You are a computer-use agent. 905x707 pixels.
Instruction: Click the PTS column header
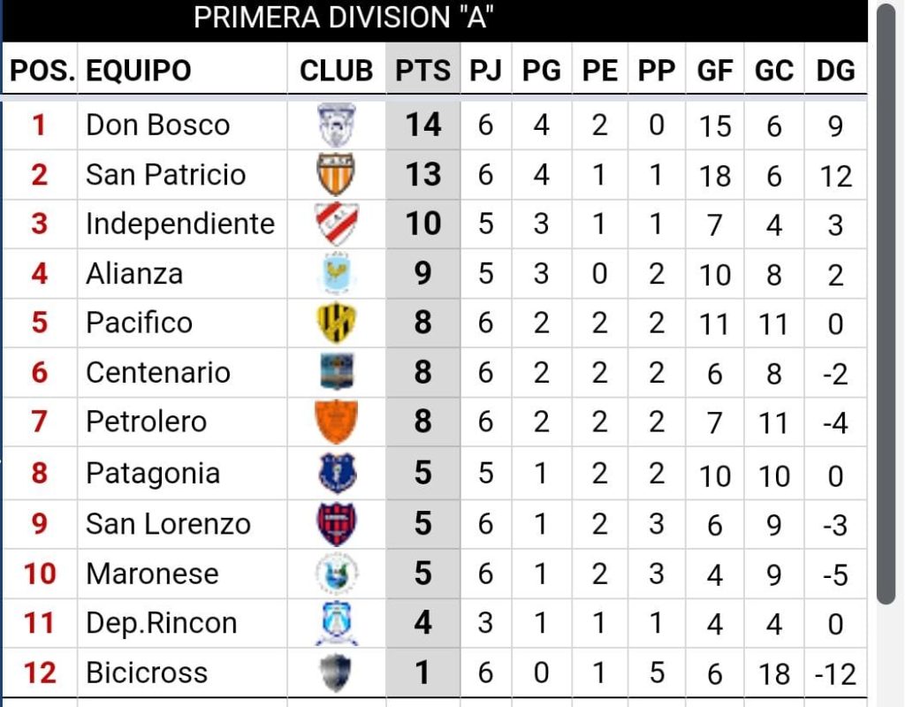[x=422, y=71]
